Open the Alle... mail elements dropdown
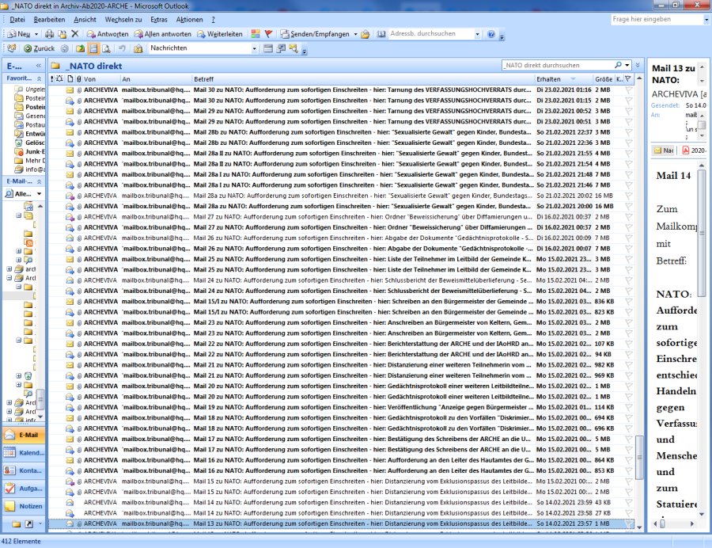The image size is (712, 548). [x=39, y=194]
